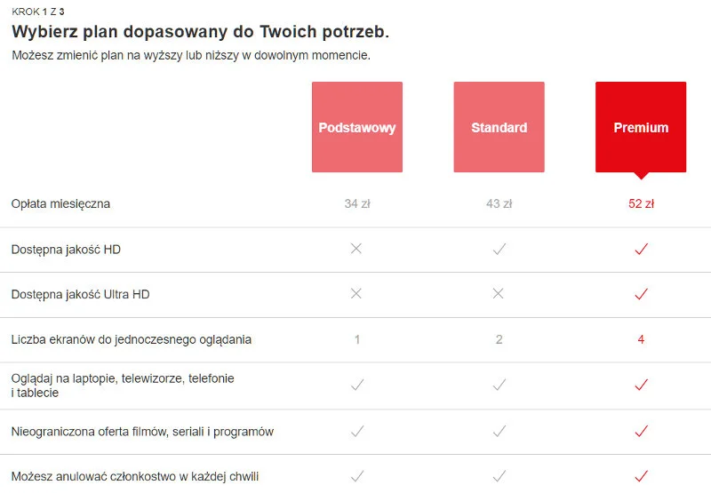Choose the Standard plan tile
Screen dimensions: 711x493
(x=499, y=127)
